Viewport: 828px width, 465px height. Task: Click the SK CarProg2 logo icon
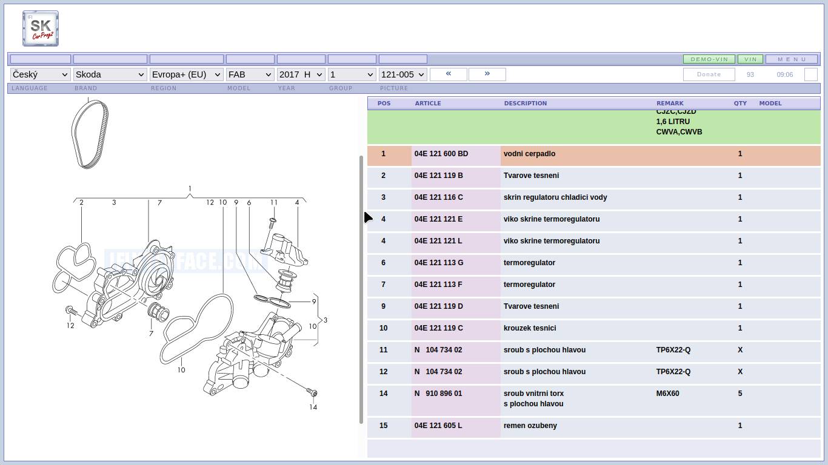point(41,28)
